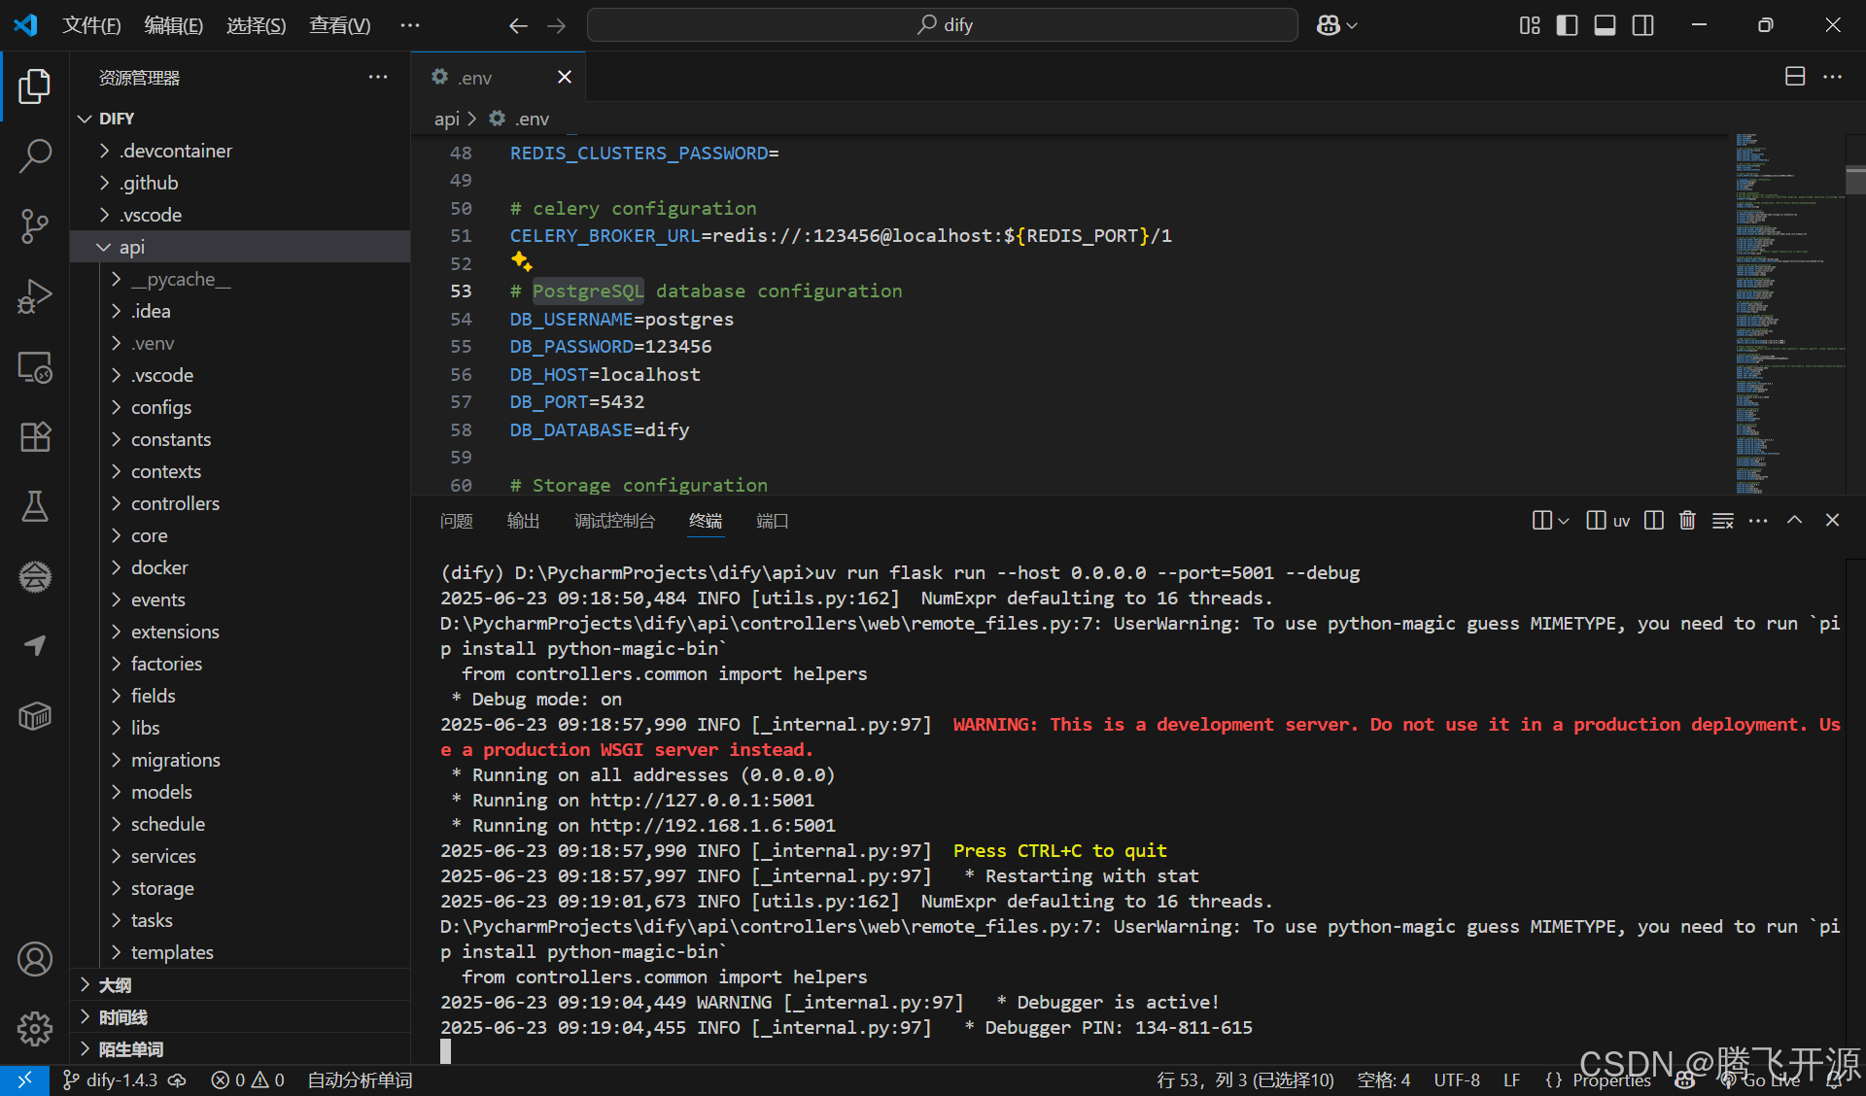
Task: Toggle the primary sidebar visibility
Action: 1567,25
